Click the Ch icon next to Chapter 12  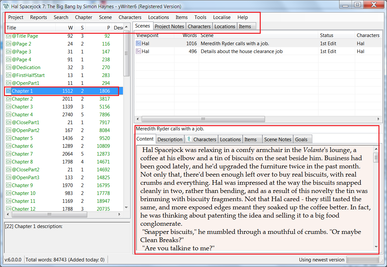(x=9, y=209)
